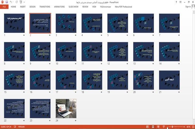Expand the Undo history dropdown arrow
The height and width of the screenshot is (129, 195).
coord(13,2)
